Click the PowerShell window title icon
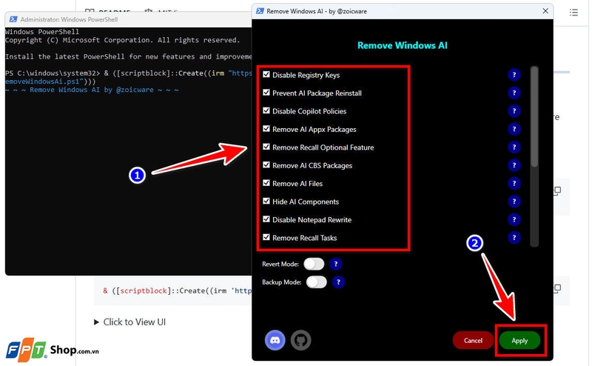This screenshot has height=366, width=592. [x=13, y=19]
